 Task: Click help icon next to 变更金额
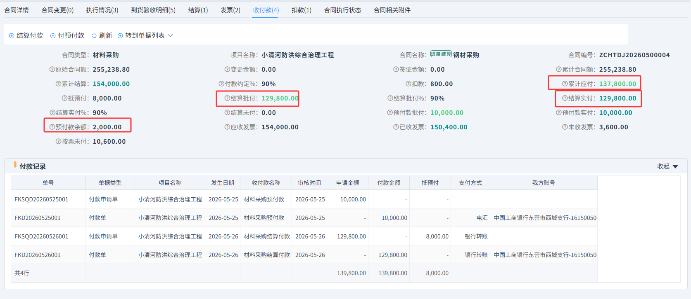coord(227,69)
